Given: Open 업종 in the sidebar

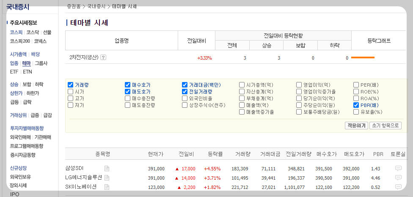Looking at the screenshot, I should 14,63.
